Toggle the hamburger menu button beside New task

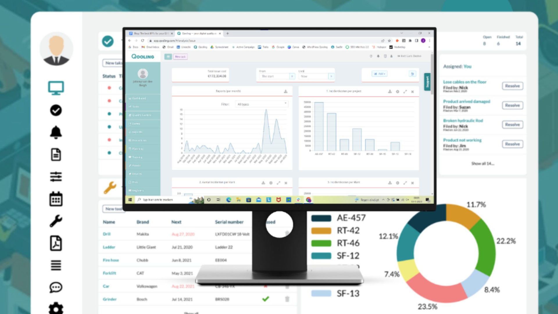click(x=168, y=57)
